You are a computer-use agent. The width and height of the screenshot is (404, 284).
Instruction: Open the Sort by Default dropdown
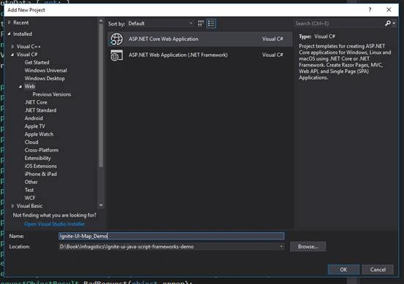(x=161, y=23)
